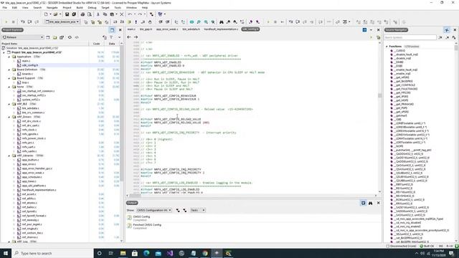This screenshot has height=258, width=459.
Task: Click the Save file toolbar icon
Action: 67,14
